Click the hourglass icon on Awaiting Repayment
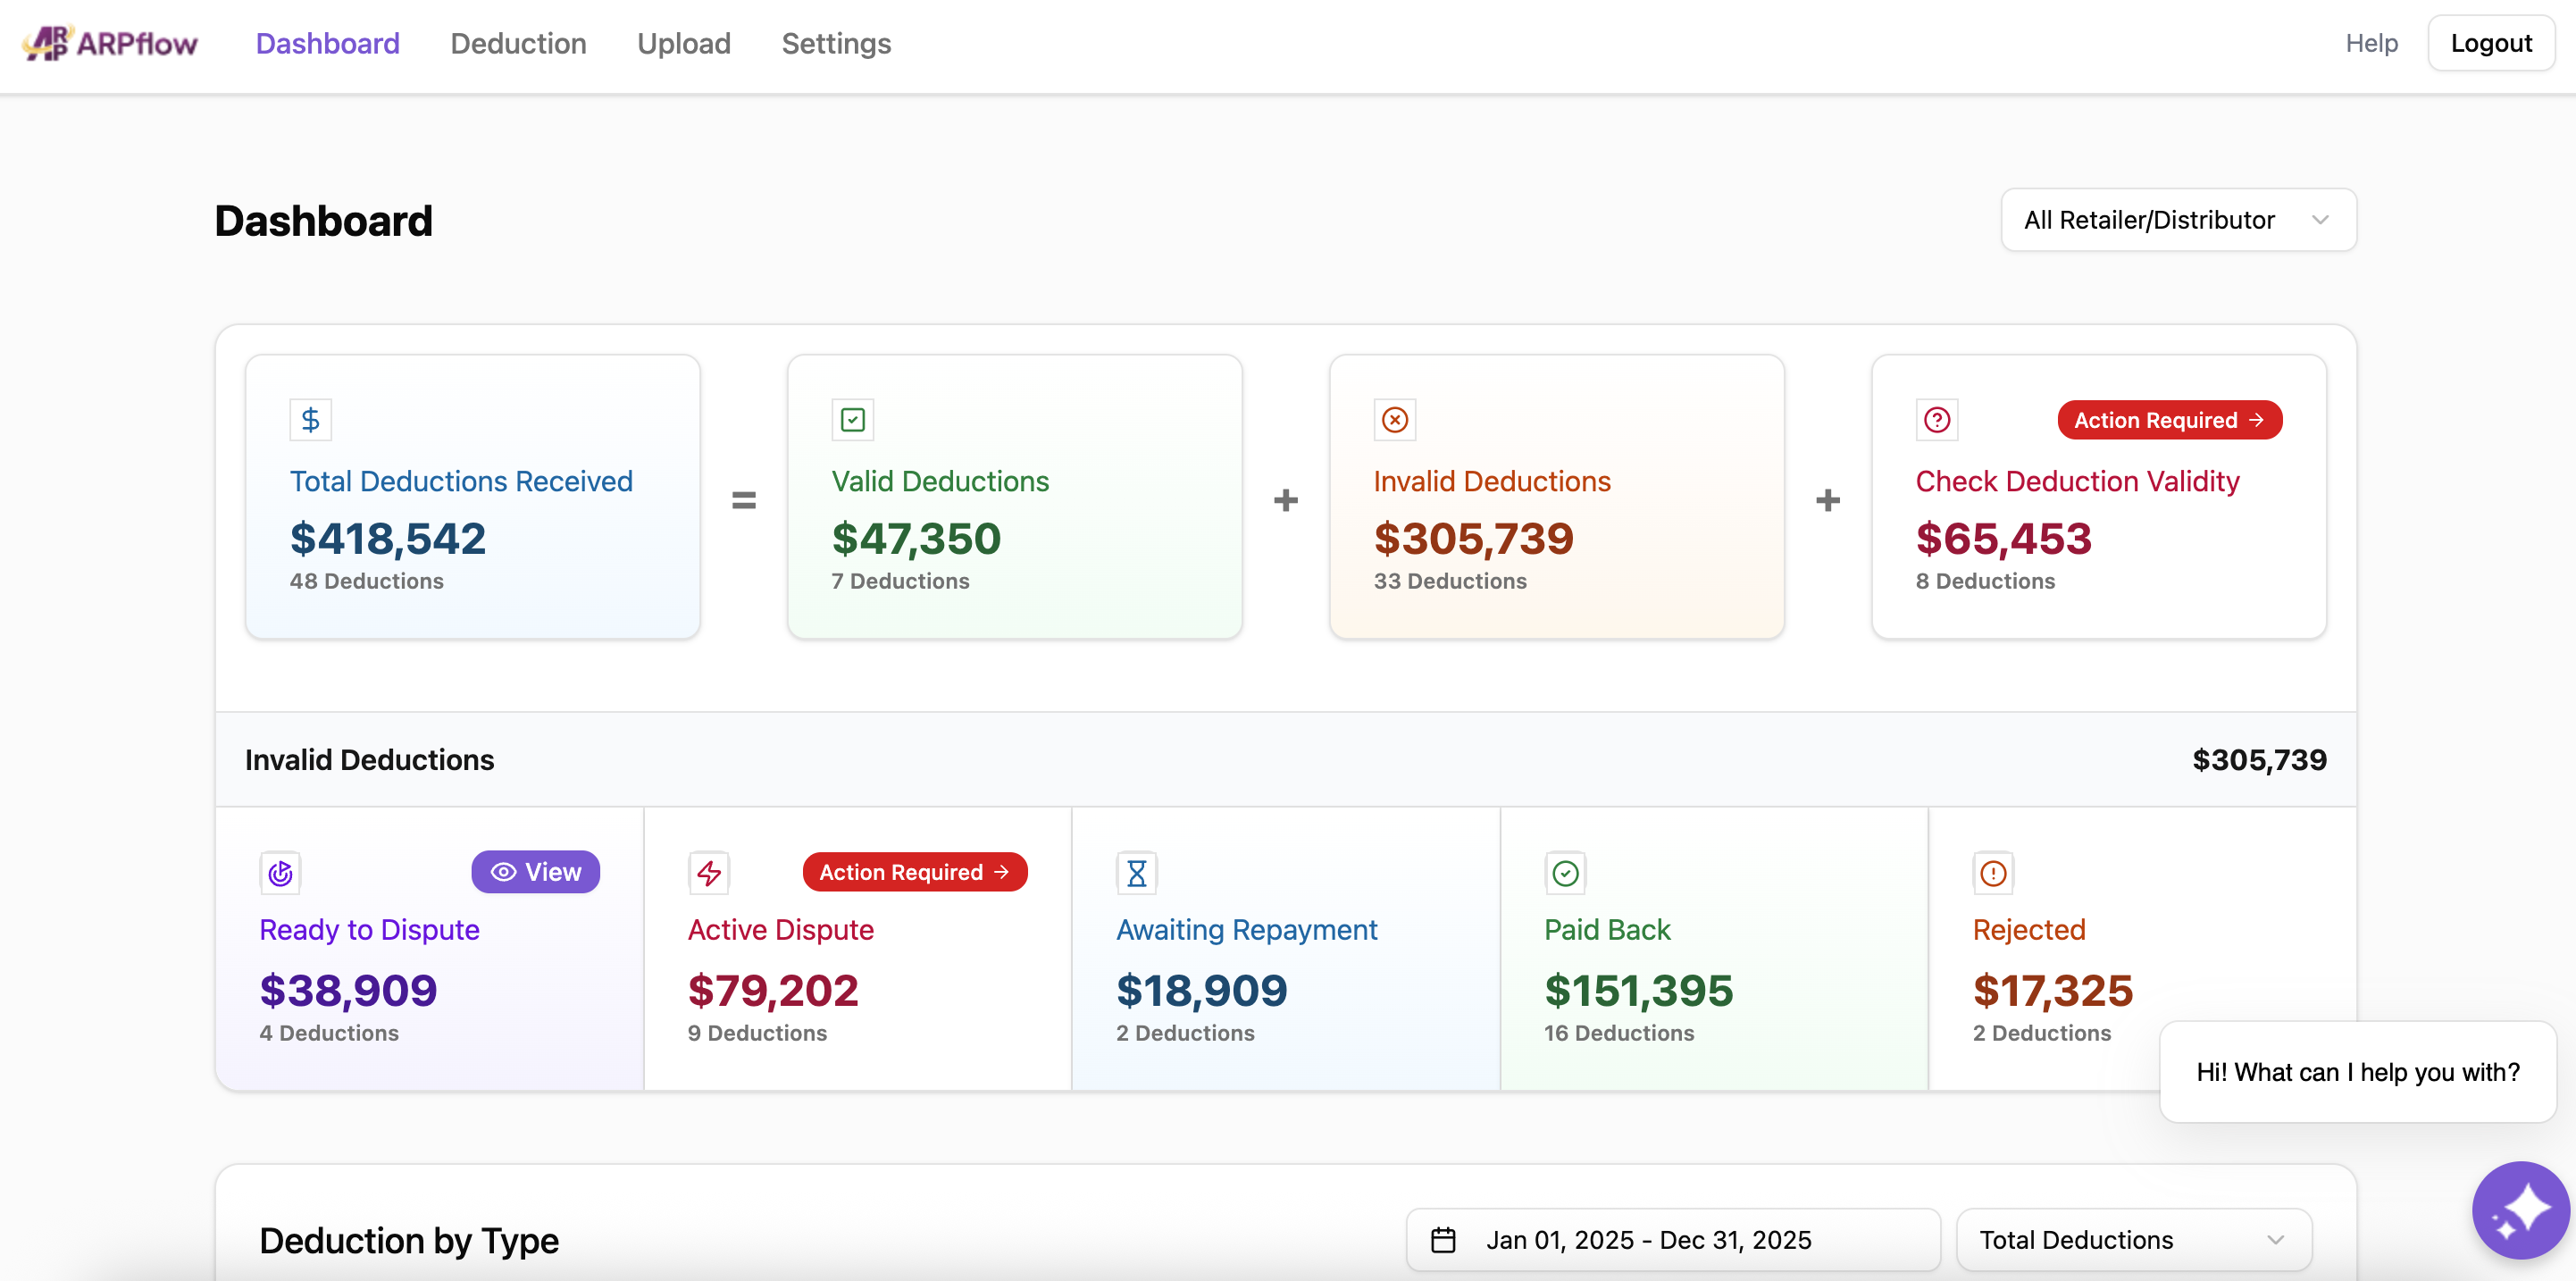The height and width of the screenshot is (1281, 2576). coord(1136,872)
